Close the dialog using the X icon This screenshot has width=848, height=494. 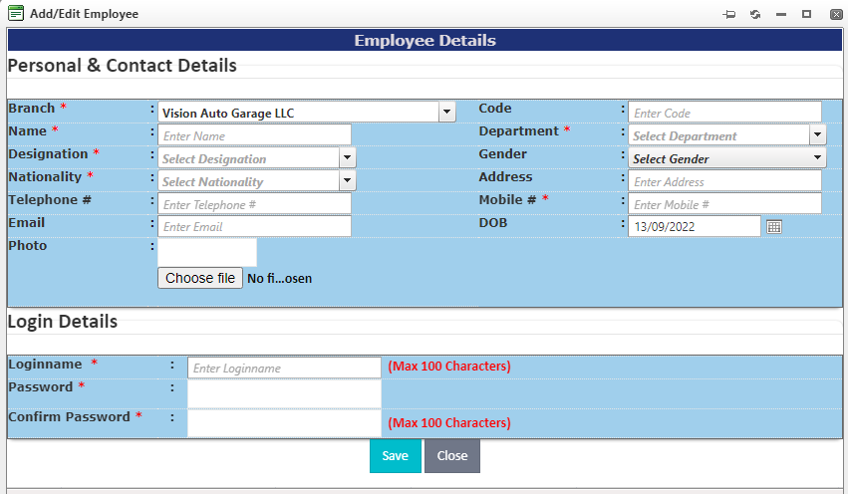[833, 14]
